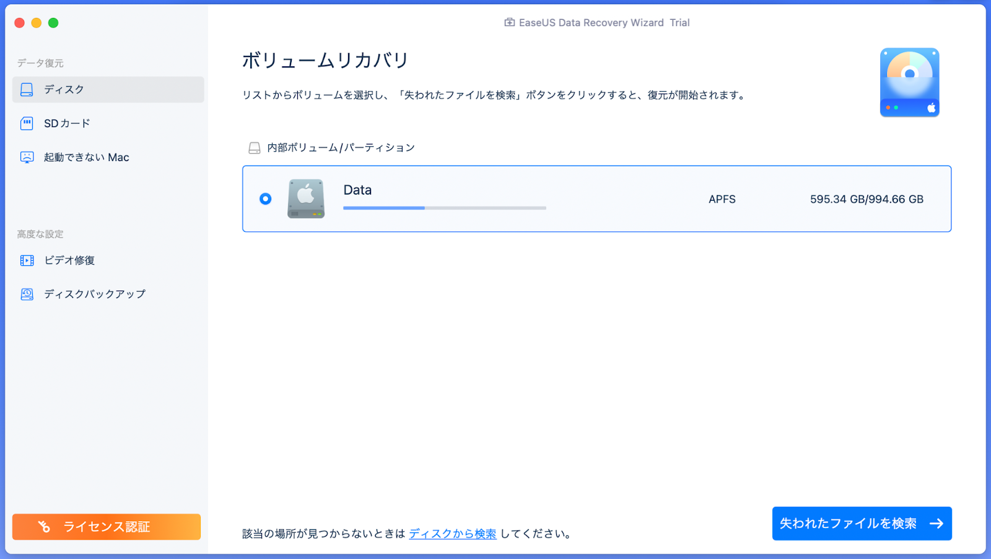991x559 pixels.
Task: Click the ディスク sidebar icon
Action: click(27, 89)
